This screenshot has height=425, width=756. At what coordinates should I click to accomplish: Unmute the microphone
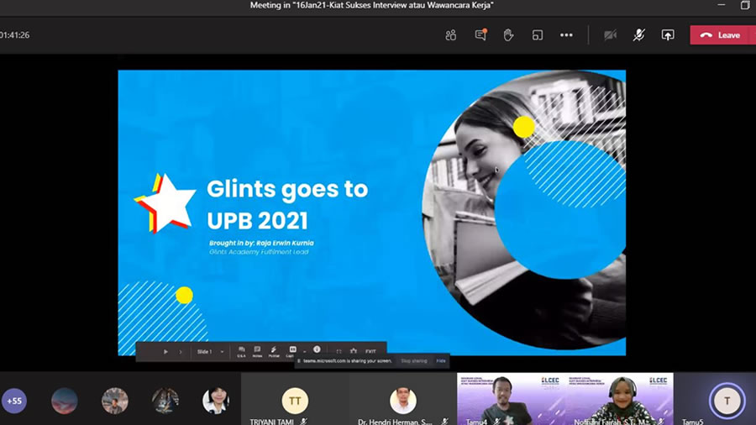point(638,35)
